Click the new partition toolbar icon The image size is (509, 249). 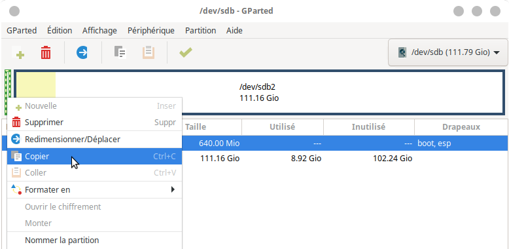point(18,52)
